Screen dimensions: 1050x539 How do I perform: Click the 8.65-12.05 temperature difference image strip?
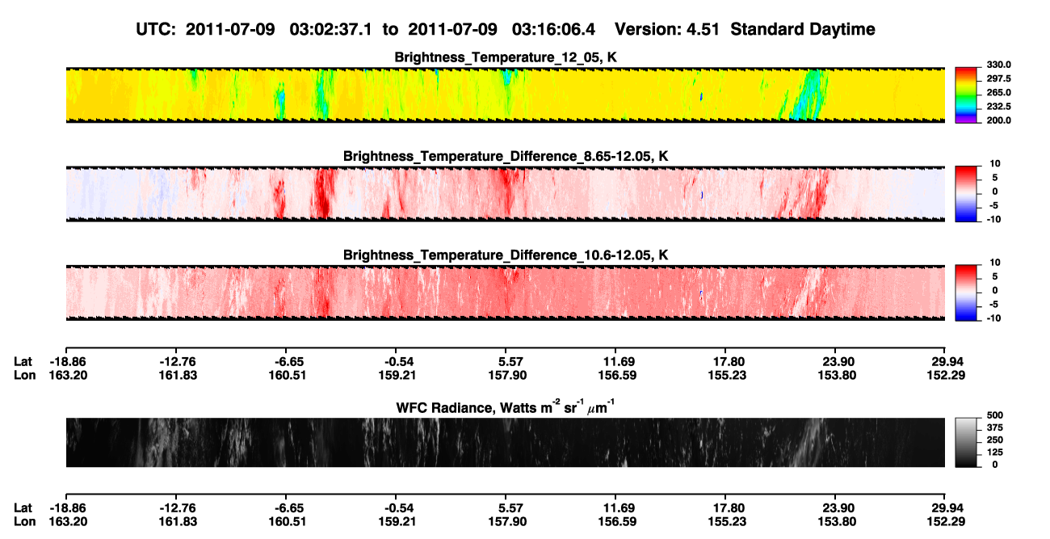pos(506,193)
